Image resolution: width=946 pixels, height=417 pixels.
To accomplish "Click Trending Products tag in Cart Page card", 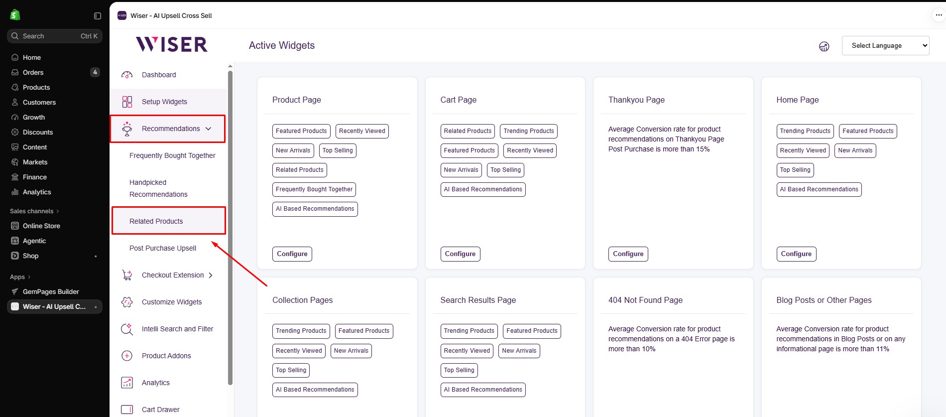I will pyautogui.click(x=529, y=131).
